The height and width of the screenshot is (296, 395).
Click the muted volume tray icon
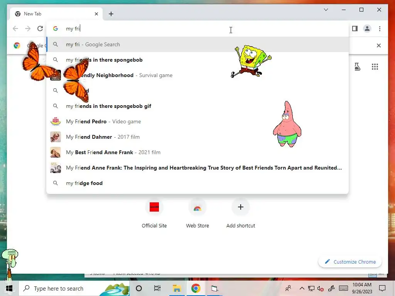pyautogui.click(x=321, y=288)
